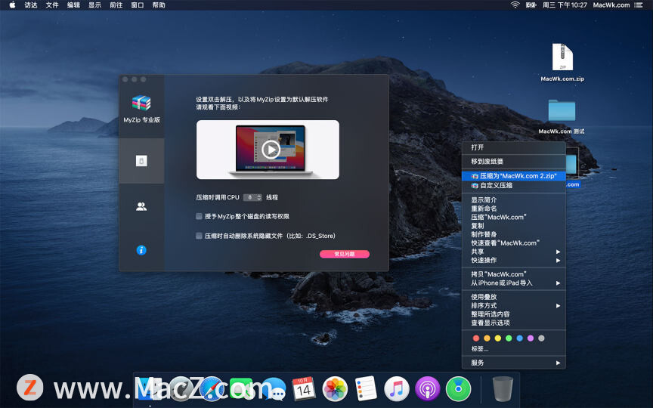Click the battery status icon

(531, 5)
